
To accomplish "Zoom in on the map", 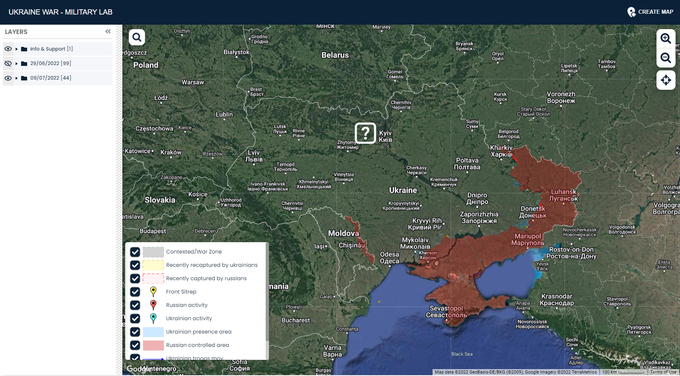I will point(666,38).
